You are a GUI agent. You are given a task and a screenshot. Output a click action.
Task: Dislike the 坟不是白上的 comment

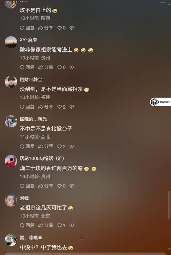71,28
